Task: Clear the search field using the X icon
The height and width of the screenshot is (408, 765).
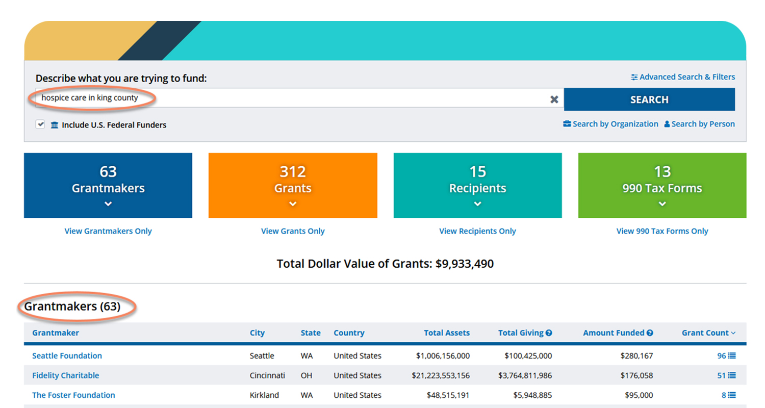Action: [x=554, y=99]
